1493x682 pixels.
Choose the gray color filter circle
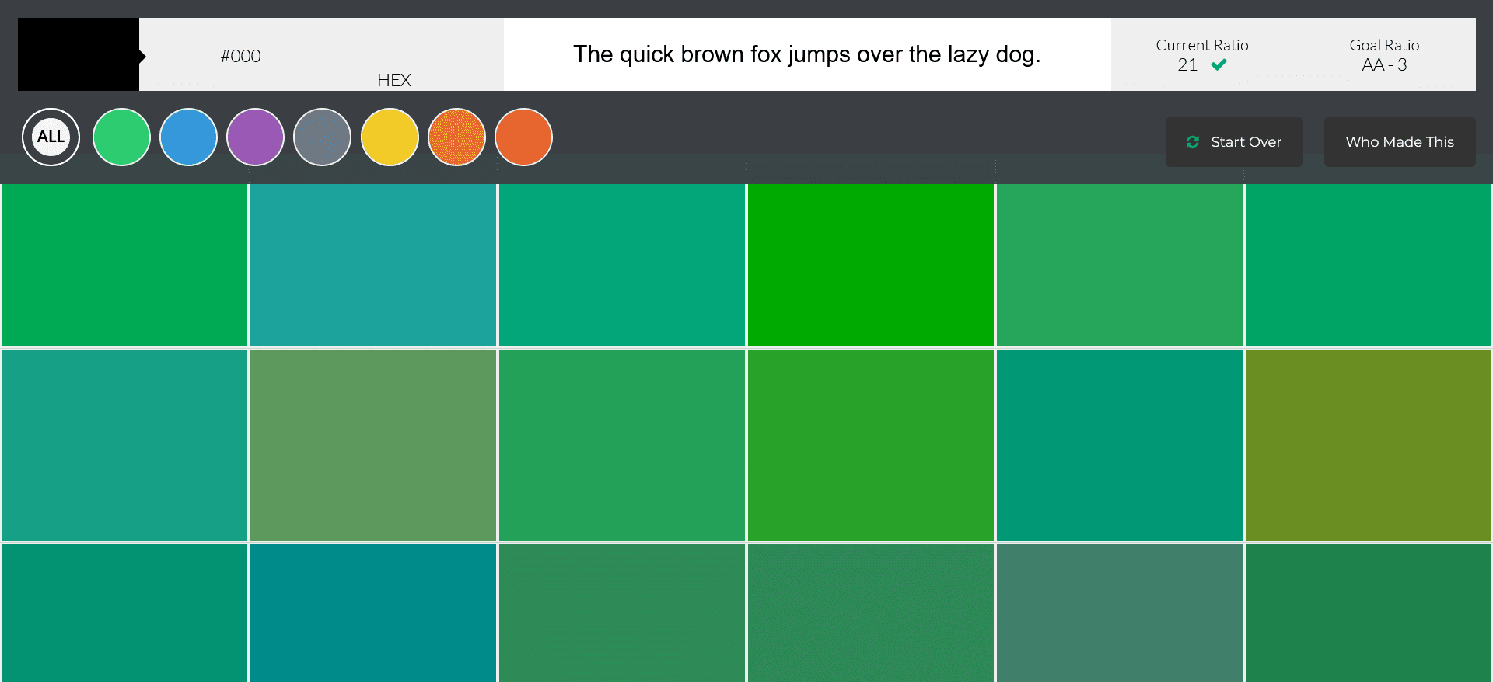[x=322, y=137]
